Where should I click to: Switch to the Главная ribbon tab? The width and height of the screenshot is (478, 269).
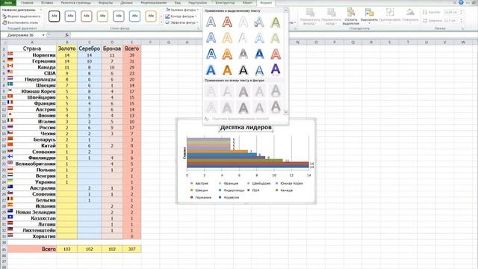(x=27, y=3)
